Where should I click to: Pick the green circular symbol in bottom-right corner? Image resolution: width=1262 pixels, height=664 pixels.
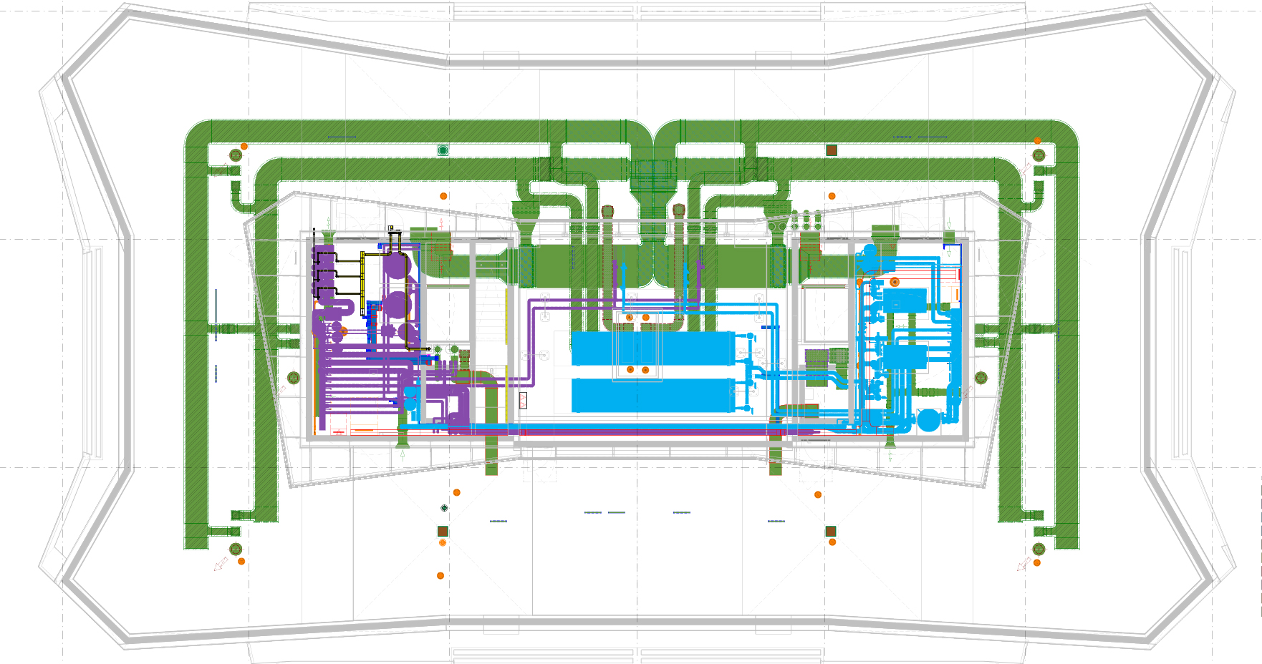1039,549
